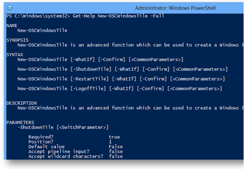Click the [-RestartTile] syntax parameter
The height and width of the screenshot is (169, 245).
[89, 79]
